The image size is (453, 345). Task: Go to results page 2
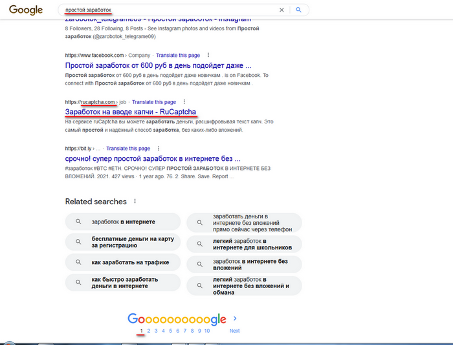[149, 331]
